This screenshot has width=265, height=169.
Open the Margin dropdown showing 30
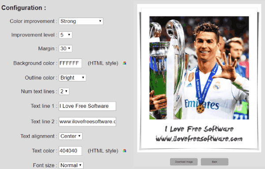[x=65, y=48]
